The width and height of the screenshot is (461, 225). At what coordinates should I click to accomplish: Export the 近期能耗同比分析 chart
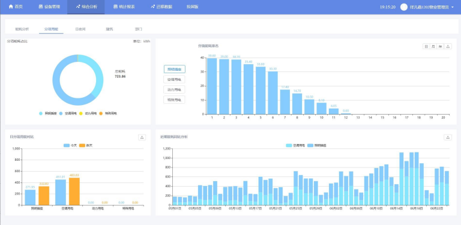pyautogui.click(x=448, y=137)
